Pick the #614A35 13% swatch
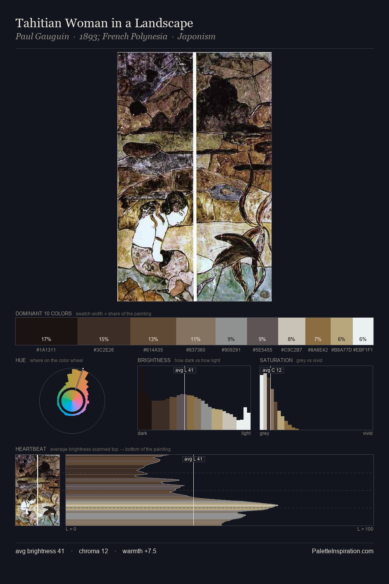 tap(153, 331)
